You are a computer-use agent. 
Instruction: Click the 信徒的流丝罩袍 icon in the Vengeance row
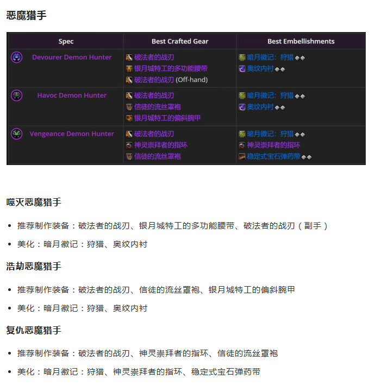pyautogui.click(x=129, y=156)
